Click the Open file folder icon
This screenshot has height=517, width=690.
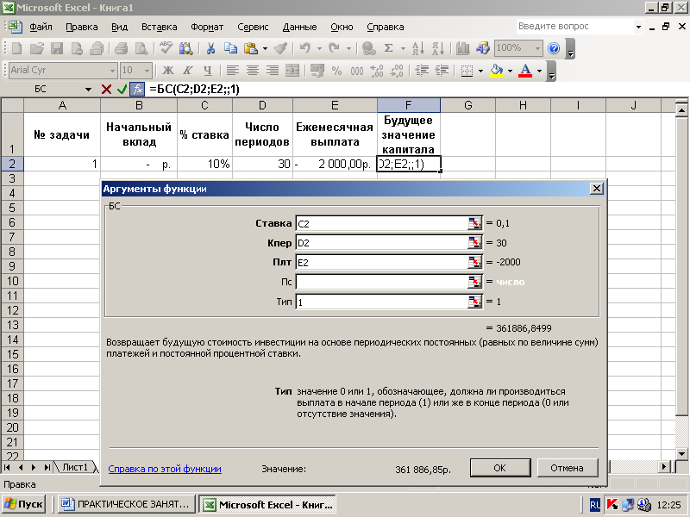coord(37,48)
